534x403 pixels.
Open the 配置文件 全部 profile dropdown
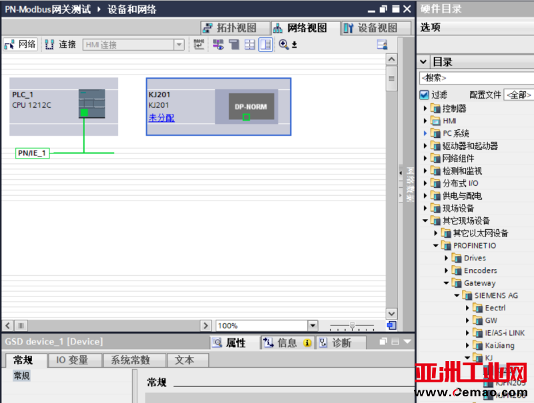519,95
